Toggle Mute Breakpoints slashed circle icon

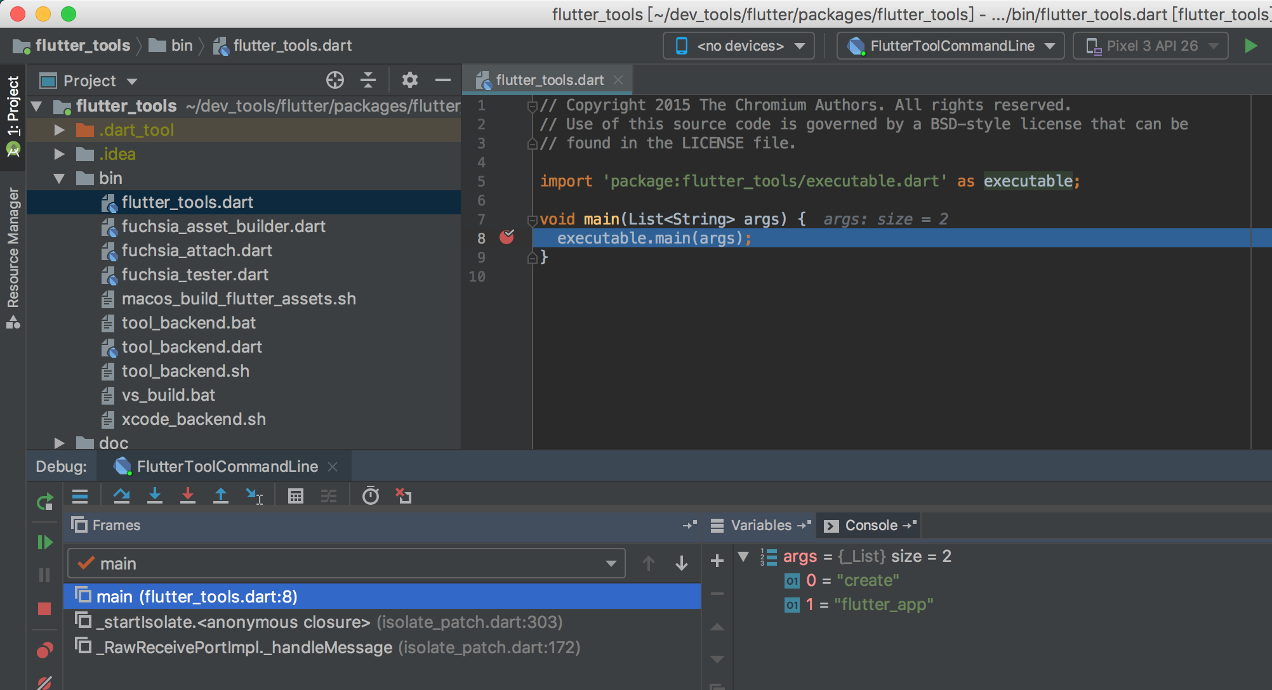tap(44, 683)
